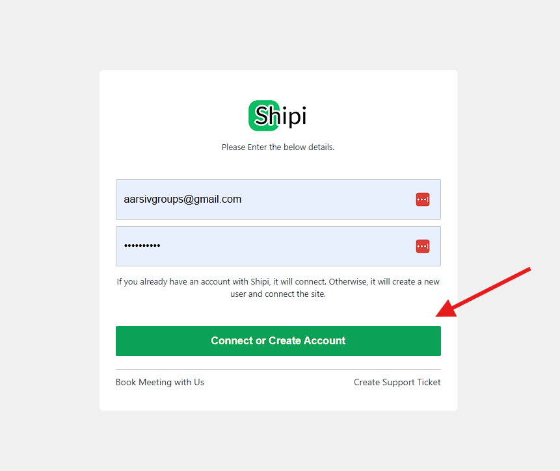Click the masked password dots
Viewport: 560px width, 471px height.
(142, 246)
